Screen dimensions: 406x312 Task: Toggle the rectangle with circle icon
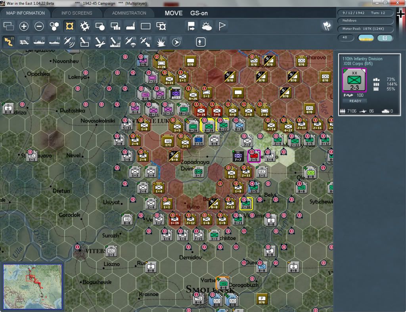(x=100, y=26)
